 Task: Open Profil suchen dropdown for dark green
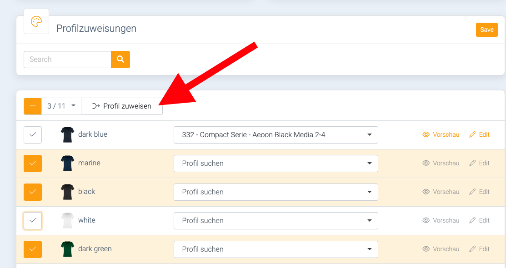pos(276,249)
